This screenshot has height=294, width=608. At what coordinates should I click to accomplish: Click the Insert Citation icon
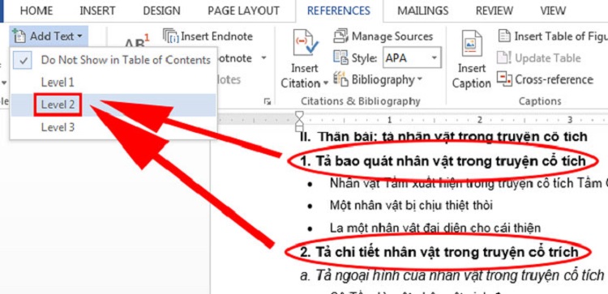304,43
